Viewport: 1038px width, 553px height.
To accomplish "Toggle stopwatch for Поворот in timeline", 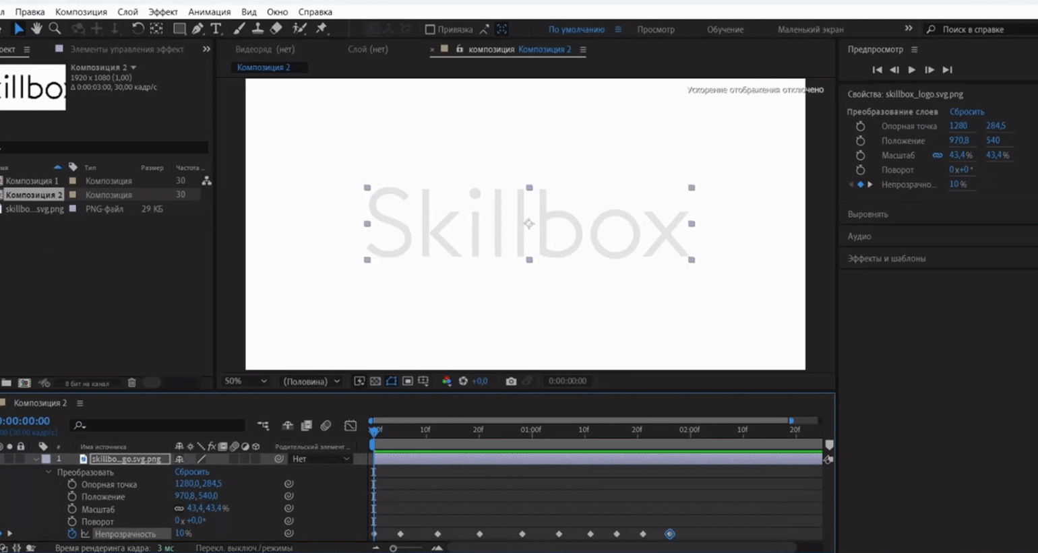I will [x=72, y=521].
